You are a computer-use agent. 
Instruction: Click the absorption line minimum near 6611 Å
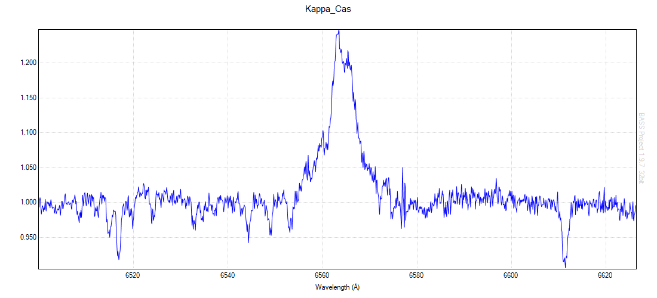click(x=564, y=265)
